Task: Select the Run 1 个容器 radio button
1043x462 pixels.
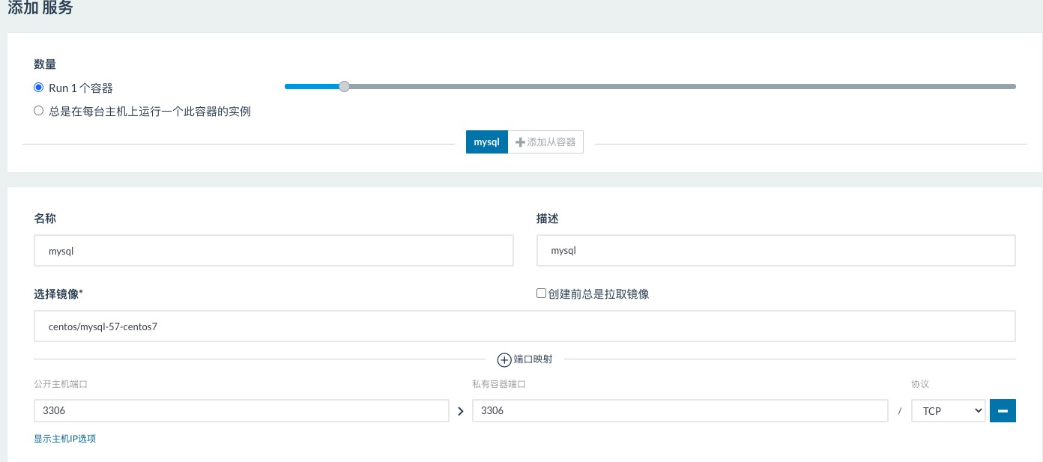Action: pyautogui.click(x=39, y=88)
